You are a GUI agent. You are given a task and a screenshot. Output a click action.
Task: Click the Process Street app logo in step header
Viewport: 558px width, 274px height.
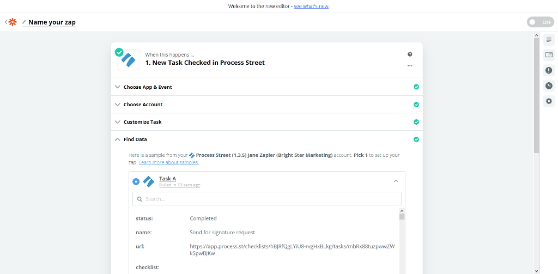point(129,60)
